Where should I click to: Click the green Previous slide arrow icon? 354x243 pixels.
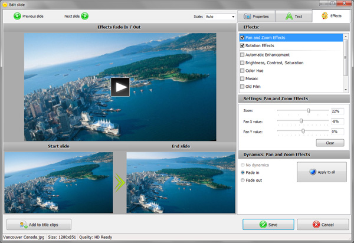17,17
